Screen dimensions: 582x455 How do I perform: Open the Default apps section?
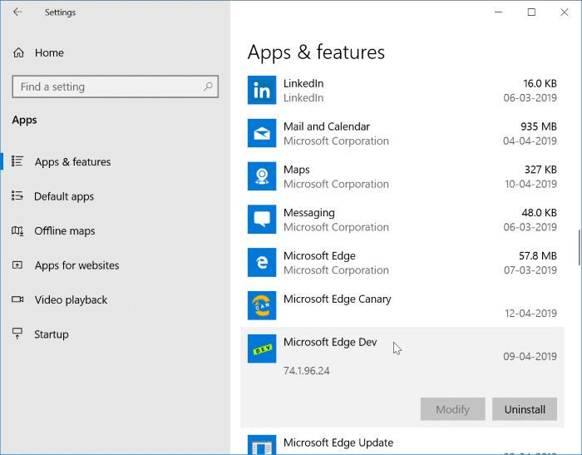point(64,196)
